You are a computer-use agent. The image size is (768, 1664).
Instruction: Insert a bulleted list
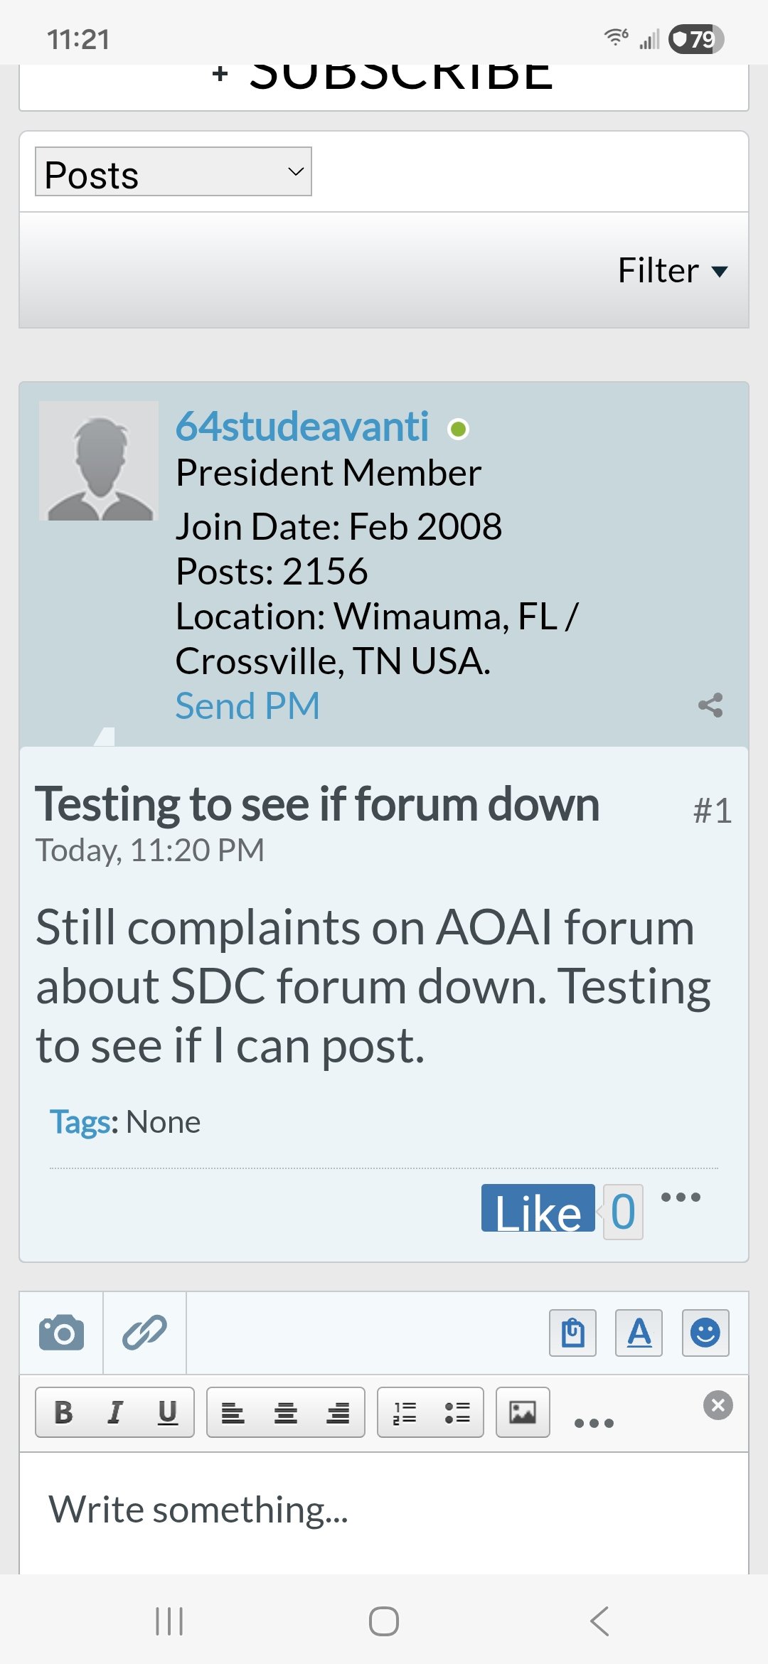(x=457, y=1412)
